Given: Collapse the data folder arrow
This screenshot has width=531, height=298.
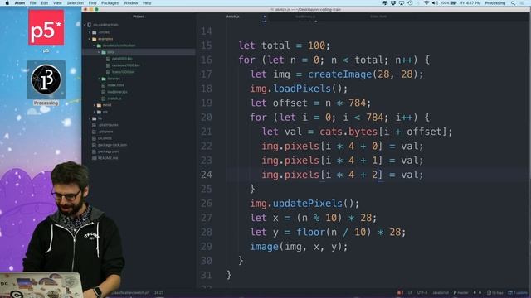Looking at the screenshot, I should click(100, 52).
